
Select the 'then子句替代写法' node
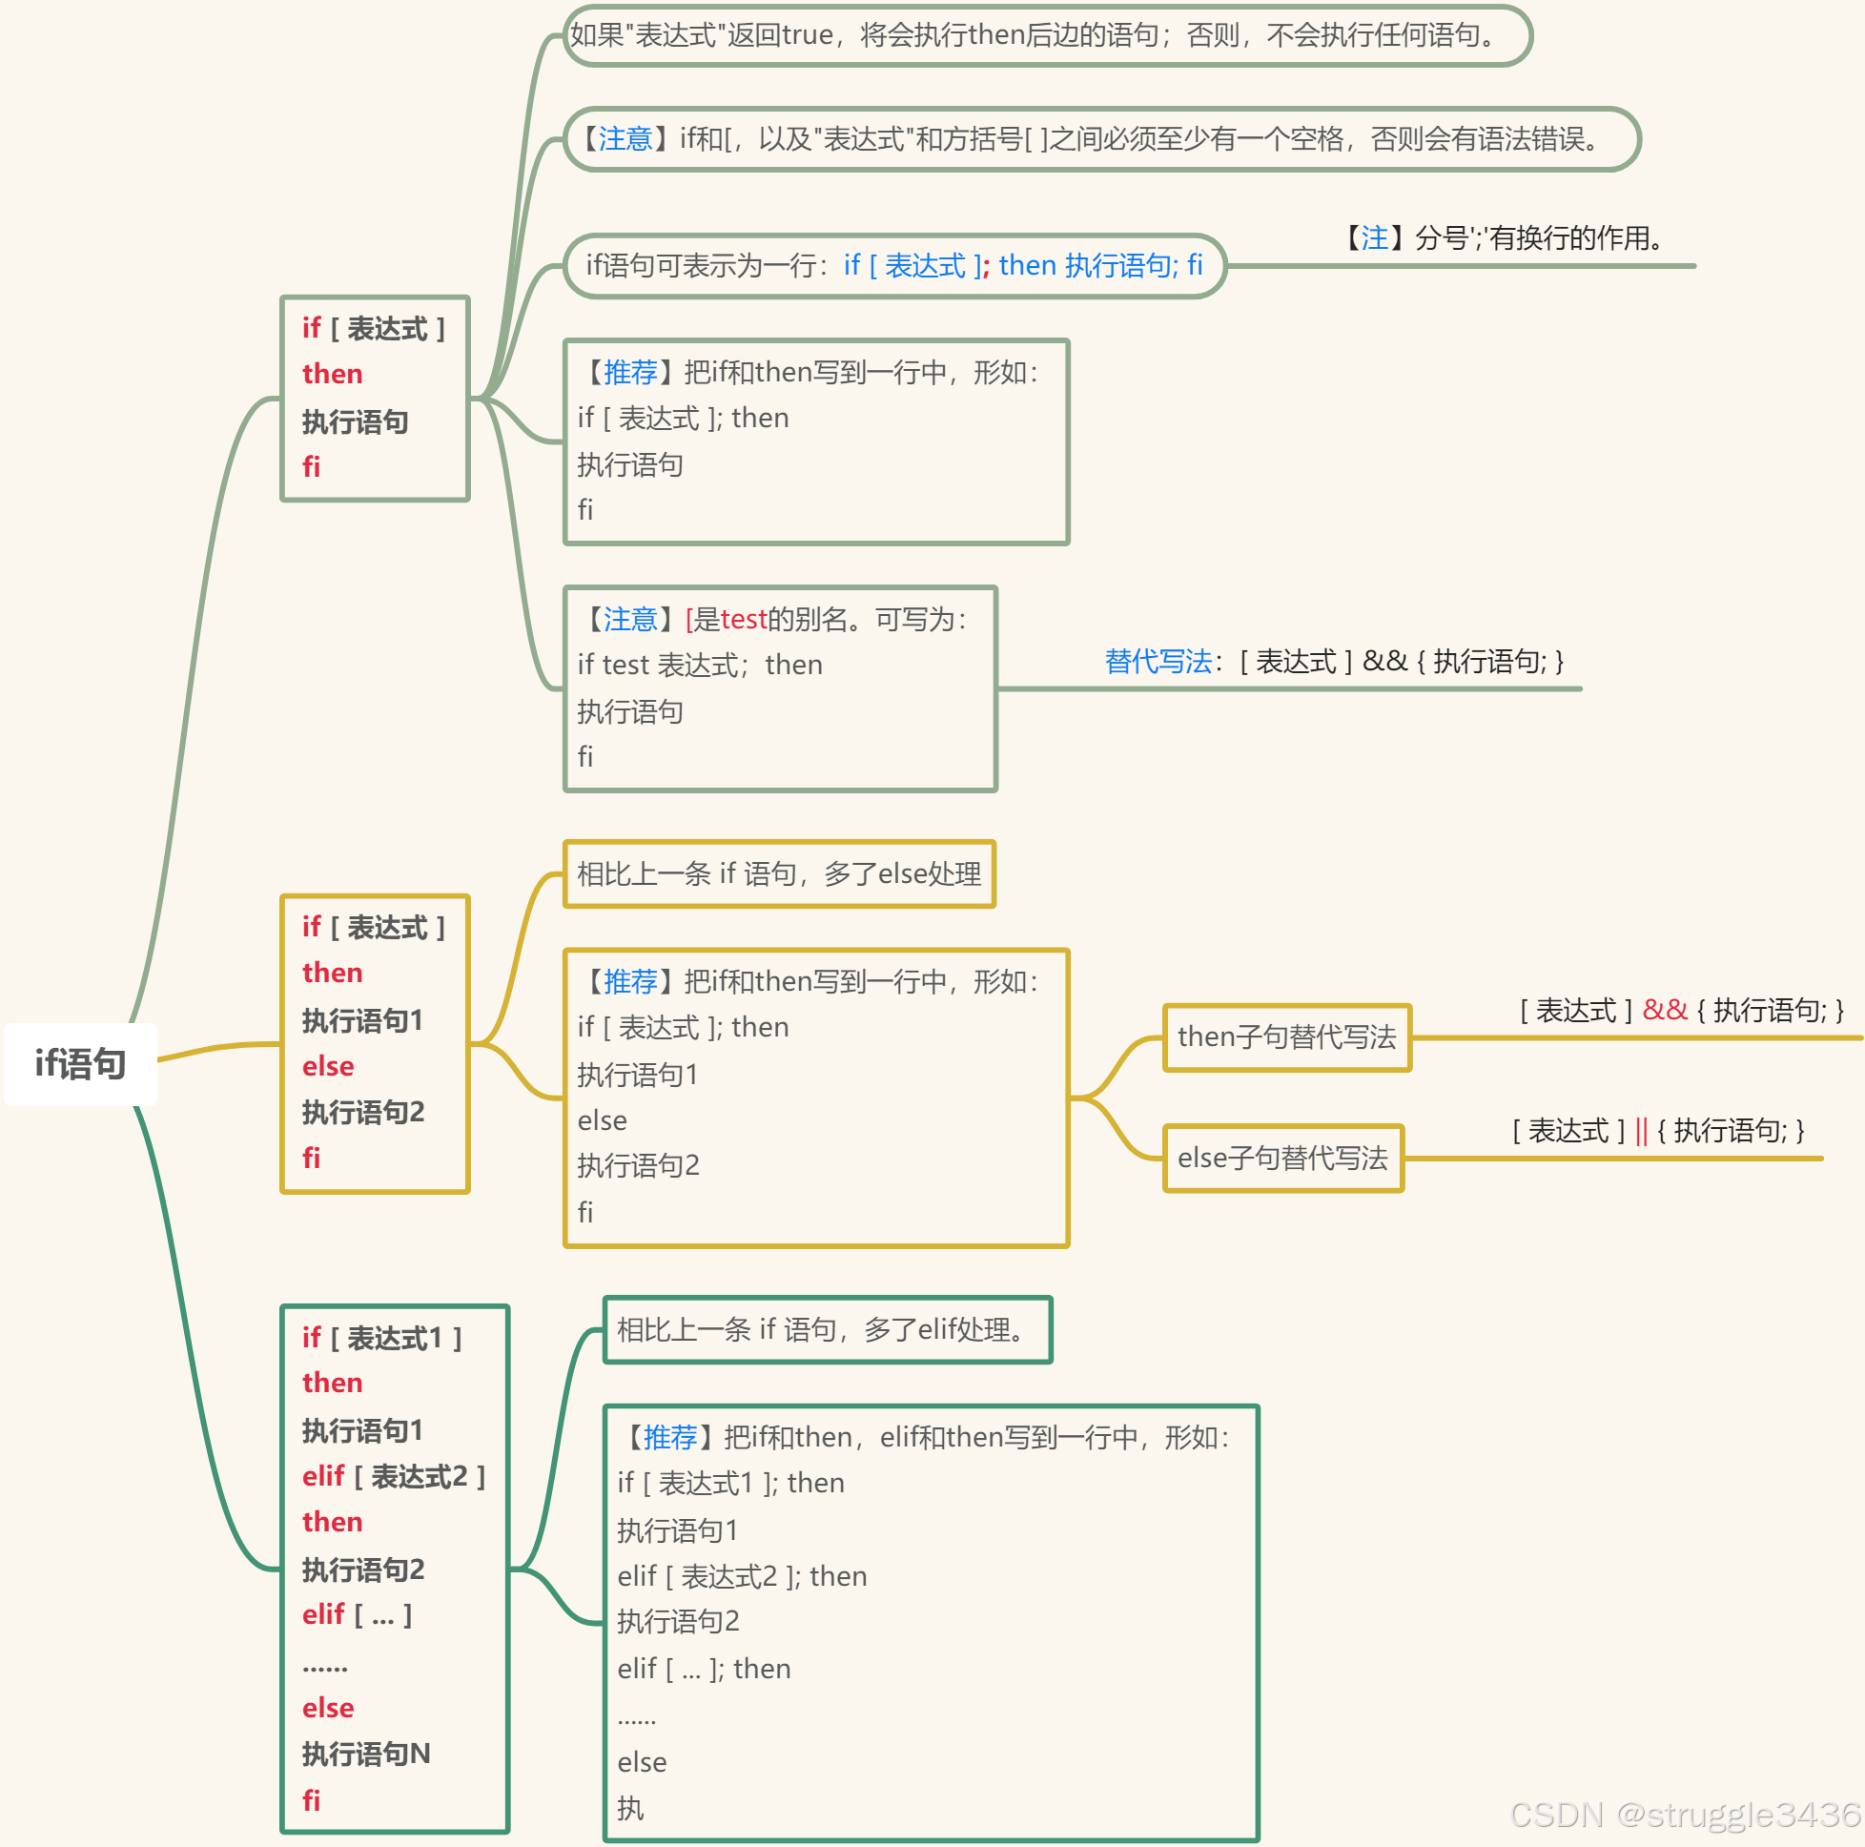coord(1286,1036)
